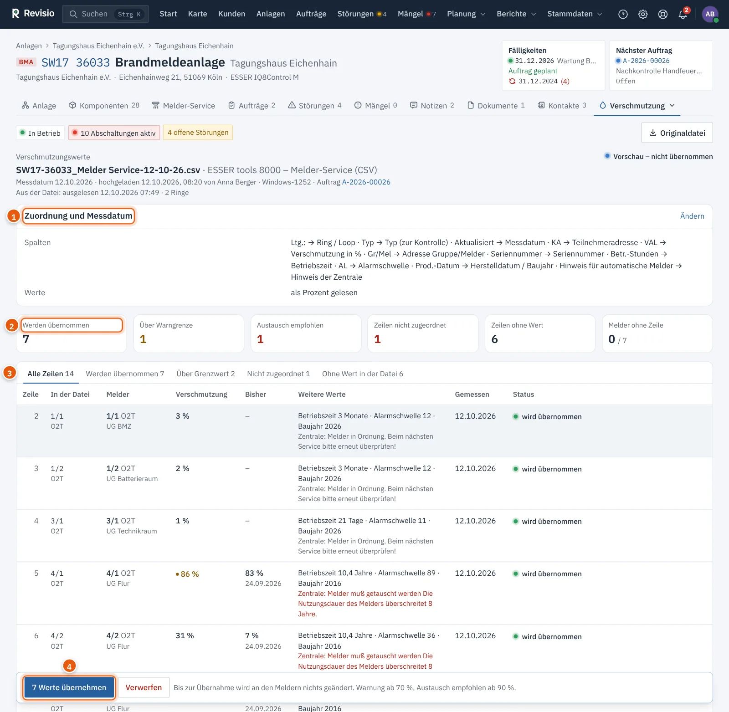Click the Komponenten cube icon

pyautogui.click(x=72, y=105)
